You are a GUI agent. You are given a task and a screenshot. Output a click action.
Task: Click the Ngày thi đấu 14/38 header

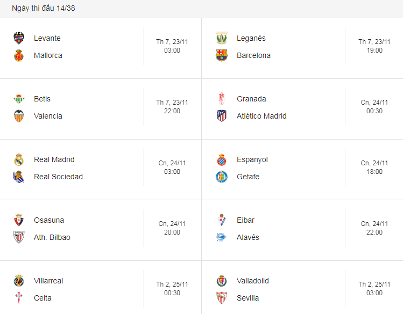44,8
